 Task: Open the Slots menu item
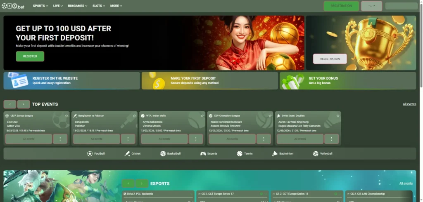(99, 6)
